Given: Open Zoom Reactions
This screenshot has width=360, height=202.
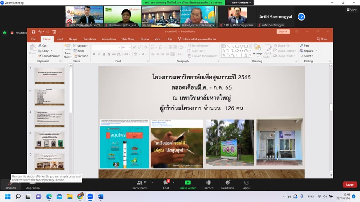Looking at the screenshot, I should pos(227,185).
